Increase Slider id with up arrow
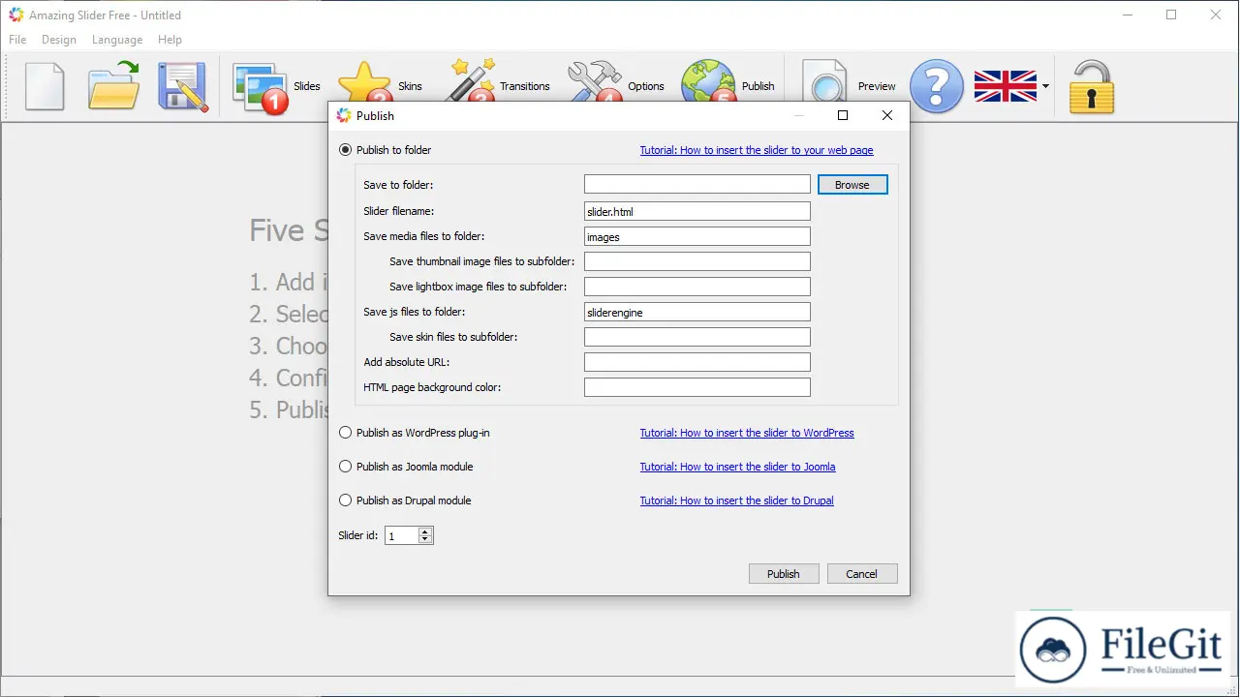 [425, 531]
